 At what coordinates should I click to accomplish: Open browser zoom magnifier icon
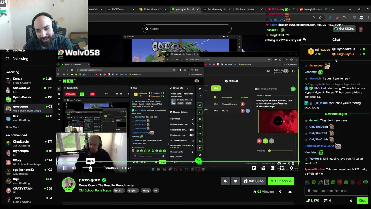pos(314,18)
